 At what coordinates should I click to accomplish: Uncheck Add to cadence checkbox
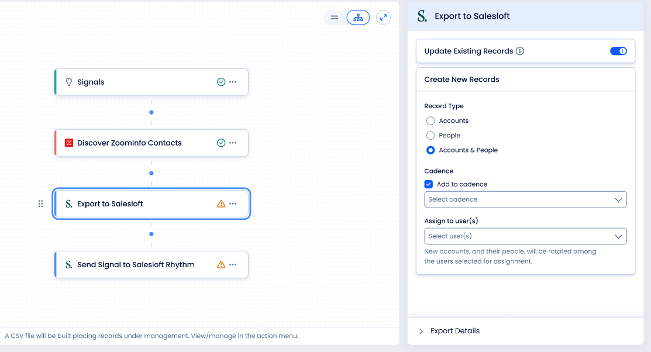click(x=429, y=184)
